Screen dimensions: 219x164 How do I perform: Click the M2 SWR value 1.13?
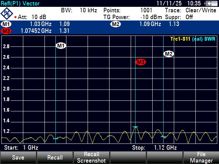click(x=174, y=24)
